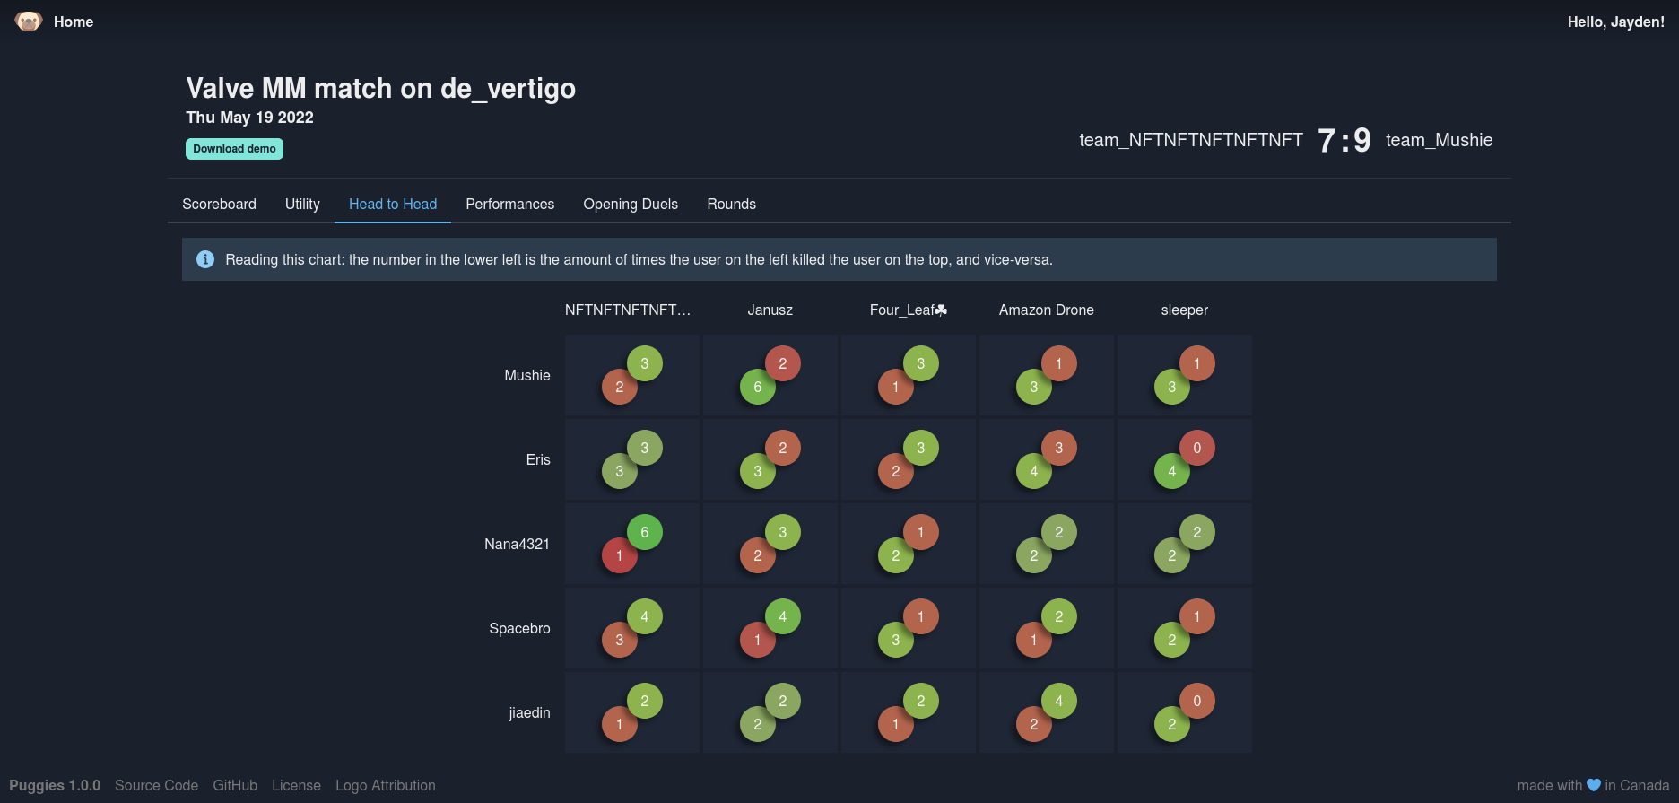Click green 4 circle in Spacebro vs Janusz cell
The image size is (1679, 803).
tap(783, 616)
